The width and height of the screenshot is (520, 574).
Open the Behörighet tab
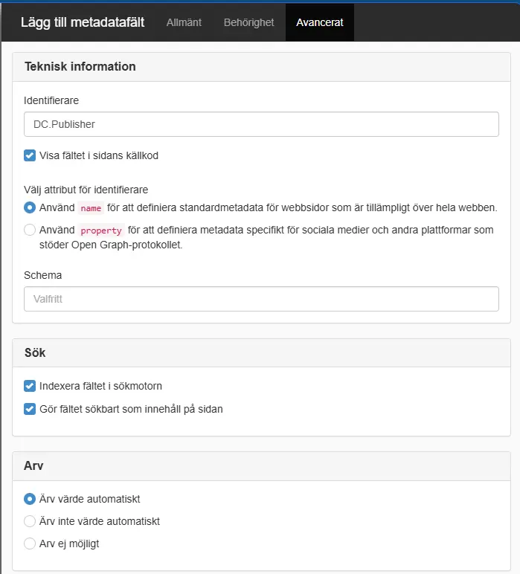(248, 22)
